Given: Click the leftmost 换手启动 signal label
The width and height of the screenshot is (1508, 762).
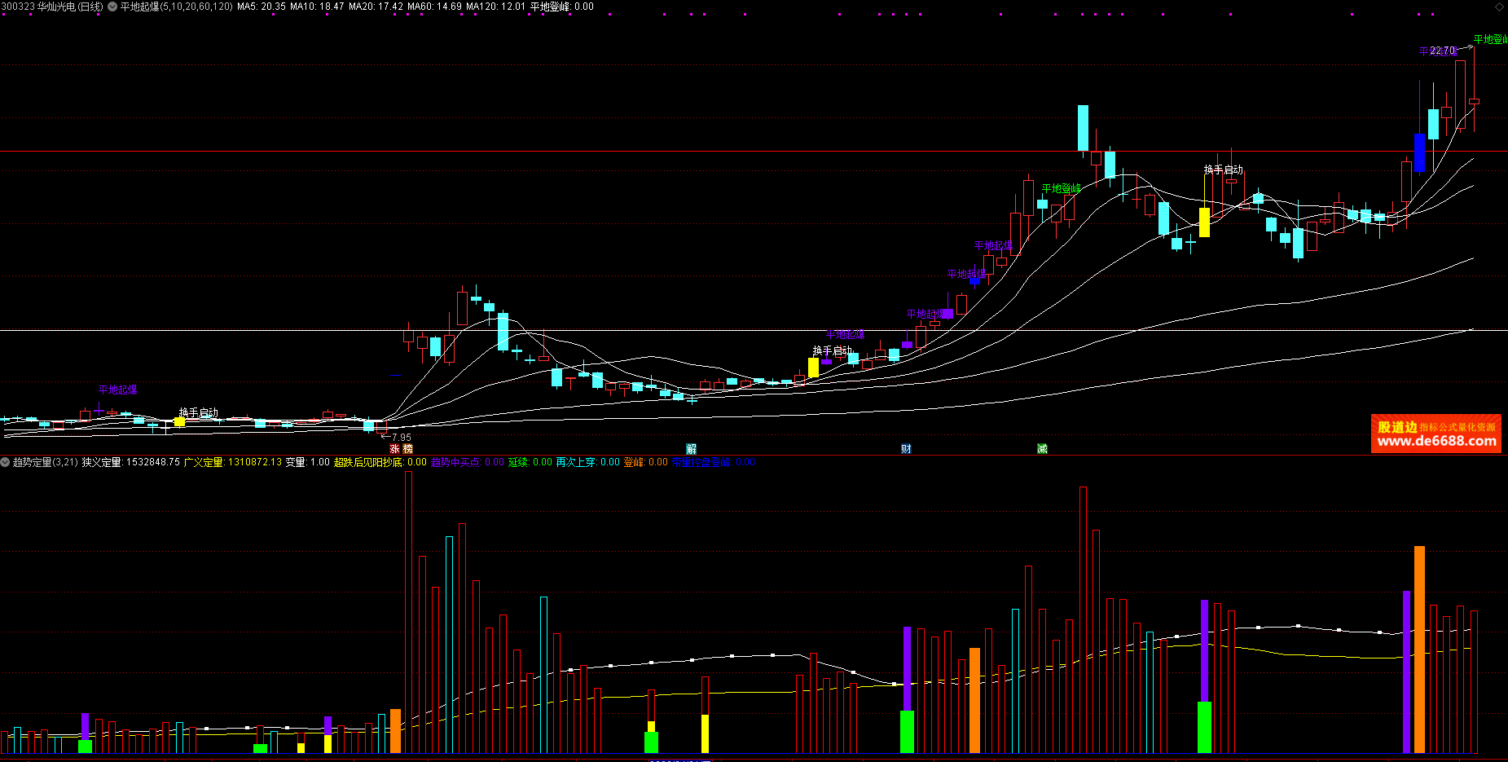Looking at the screenshot, I should tap(199, 413).
